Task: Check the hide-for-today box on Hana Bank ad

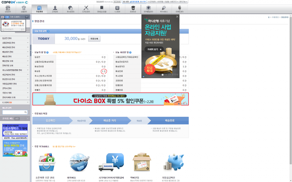Action: 162,75
